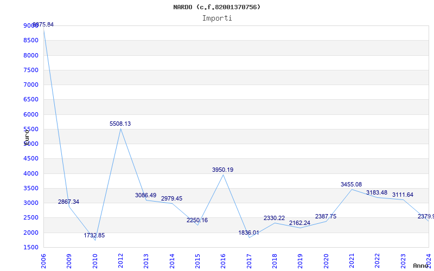Viewport: 434px width, 271px height.
Task: Click y-axis tick 1500
Action: pyautogui.click(x=31, y=248)
